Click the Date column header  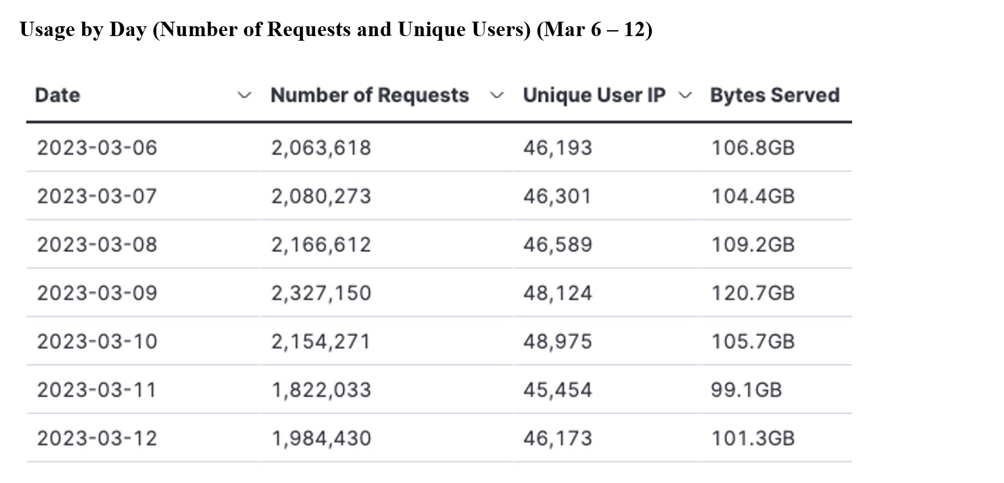coord(57,95)
